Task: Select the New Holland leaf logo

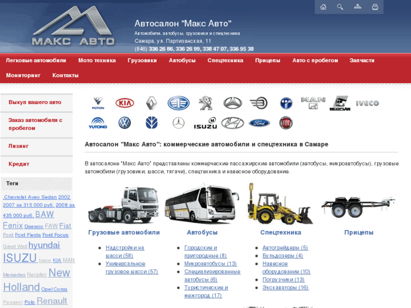Action: tap(152, 123)
